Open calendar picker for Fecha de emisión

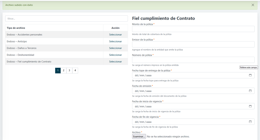coord(250,91)
